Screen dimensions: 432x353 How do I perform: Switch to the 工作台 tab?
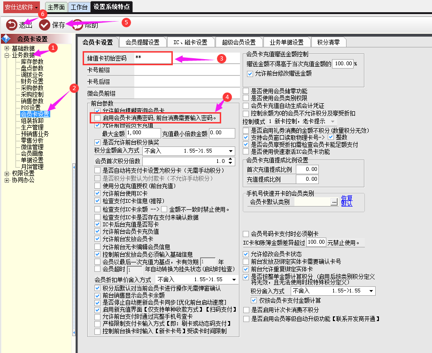(x=79, y=7)
